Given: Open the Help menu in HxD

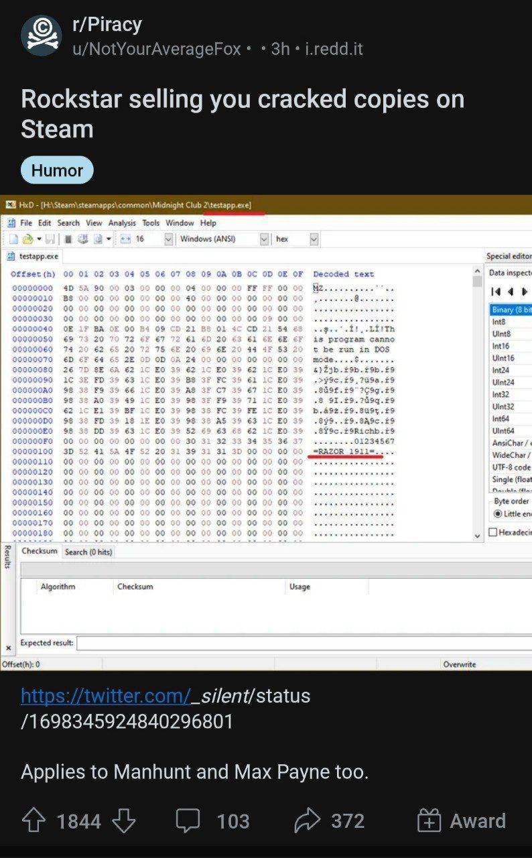Looking at the screenshot, I should click(208, 223).
